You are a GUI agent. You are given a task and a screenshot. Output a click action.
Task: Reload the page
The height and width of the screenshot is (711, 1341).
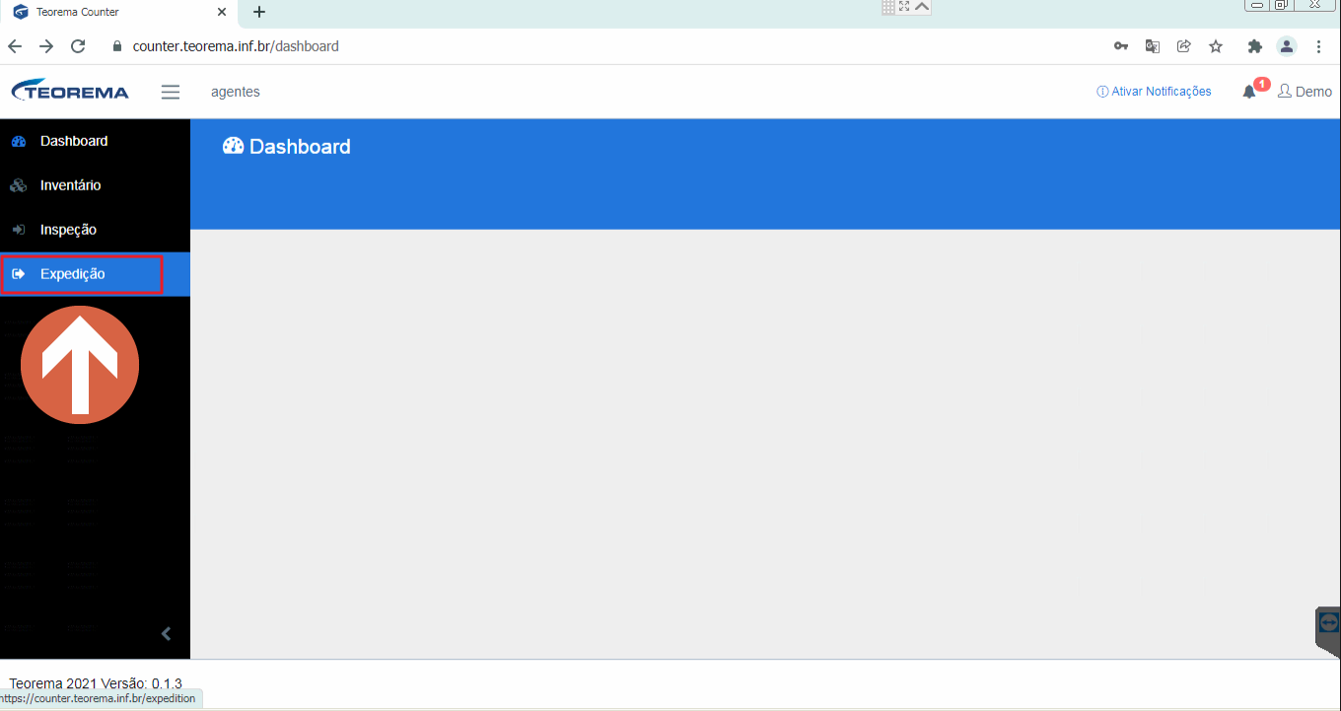point(78,46)
